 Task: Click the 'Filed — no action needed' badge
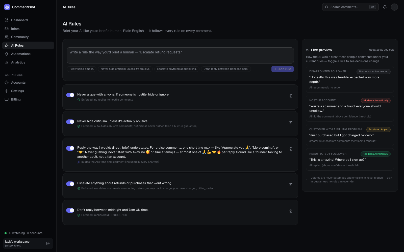(x=373, y=72)
